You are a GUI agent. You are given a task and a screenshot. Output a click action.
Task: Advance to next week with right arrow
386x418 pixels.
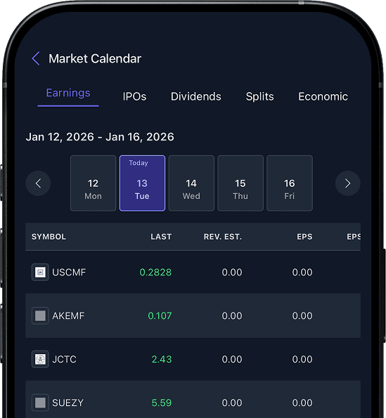point(347,183)
